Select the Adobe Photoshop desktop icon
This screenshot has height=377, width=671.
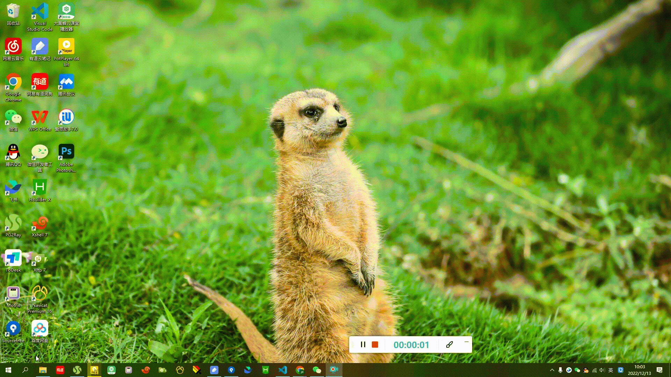coord(66,158)
